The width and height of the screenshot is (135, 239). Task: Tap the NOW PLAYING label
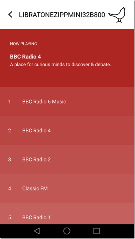pos(23,44)
